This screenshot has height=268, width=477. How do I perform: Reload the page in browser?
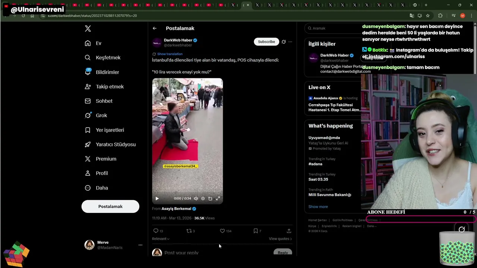point(23,16)
